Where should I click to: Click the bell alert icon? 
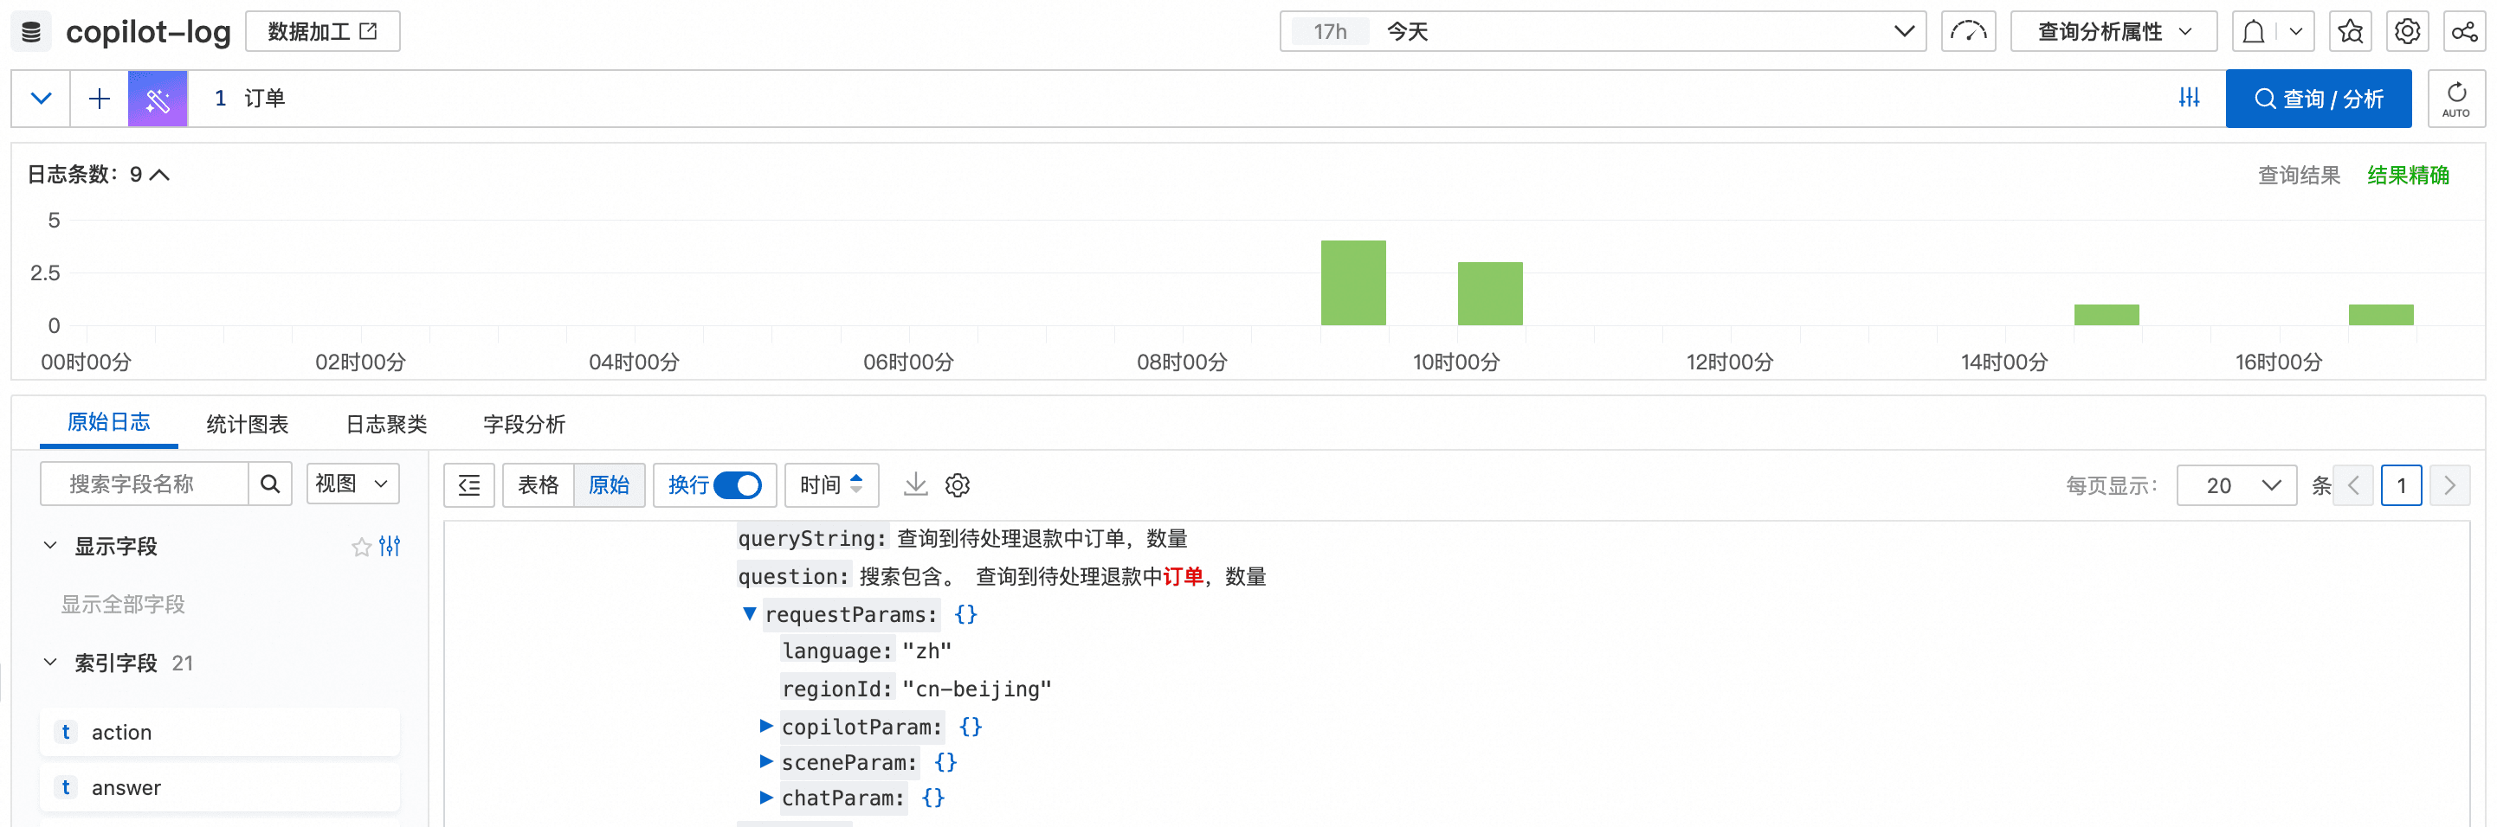point(2254,32)
